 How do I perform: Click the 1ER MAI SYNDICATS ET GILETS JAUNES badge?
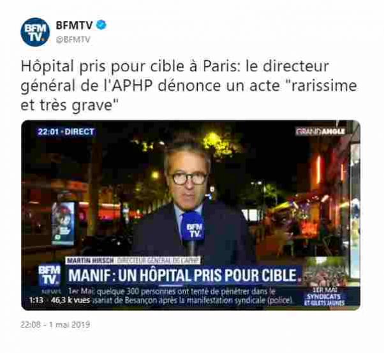(x=325, y=296)
